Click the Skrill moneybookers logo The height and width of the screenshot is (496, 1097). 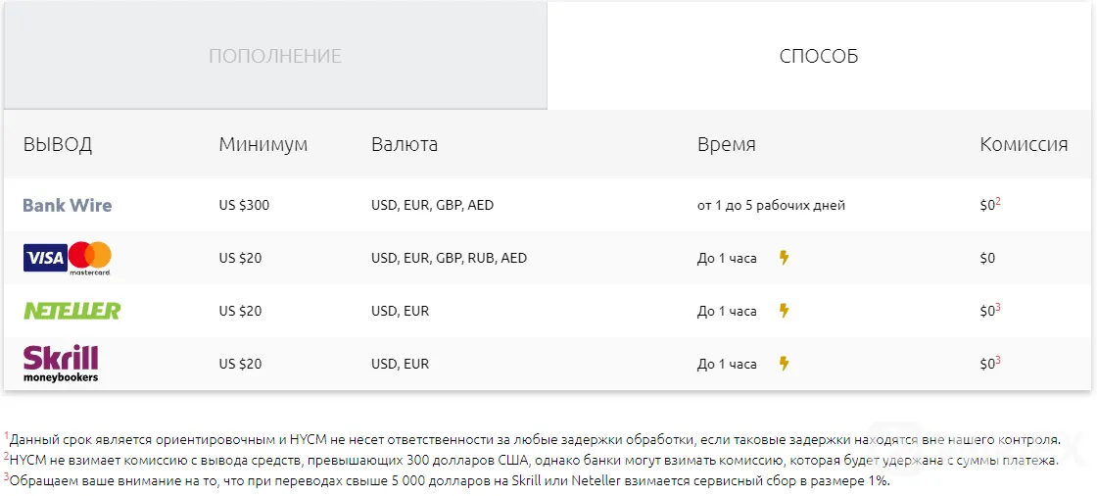[x=61, y=364]
